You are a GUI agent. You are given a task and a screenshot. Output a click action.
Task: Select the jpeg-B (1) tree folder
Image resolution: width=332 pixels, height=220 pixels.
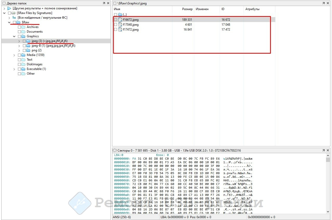point(53,46)
